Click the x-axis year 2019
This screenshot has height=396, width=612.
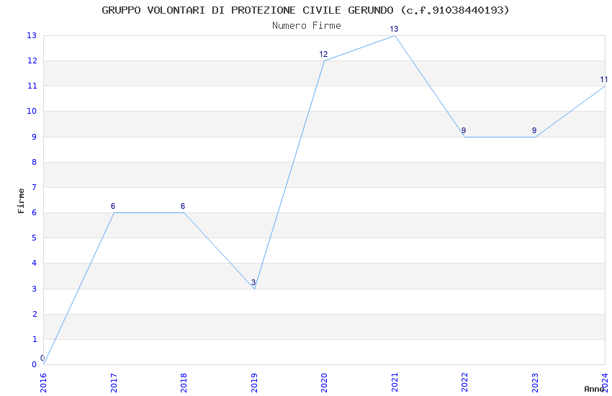click(254, 383)
